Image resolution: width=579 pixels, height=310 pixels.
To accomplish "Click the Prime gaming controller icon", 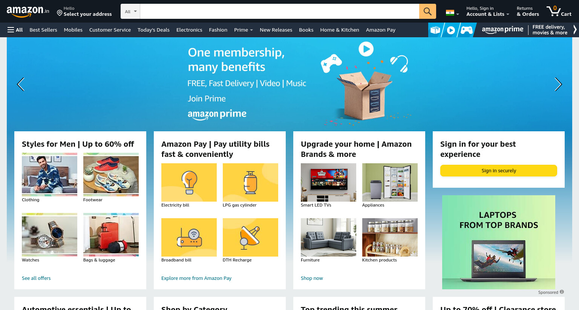I will pyautogui.click(x=467, y=30).
